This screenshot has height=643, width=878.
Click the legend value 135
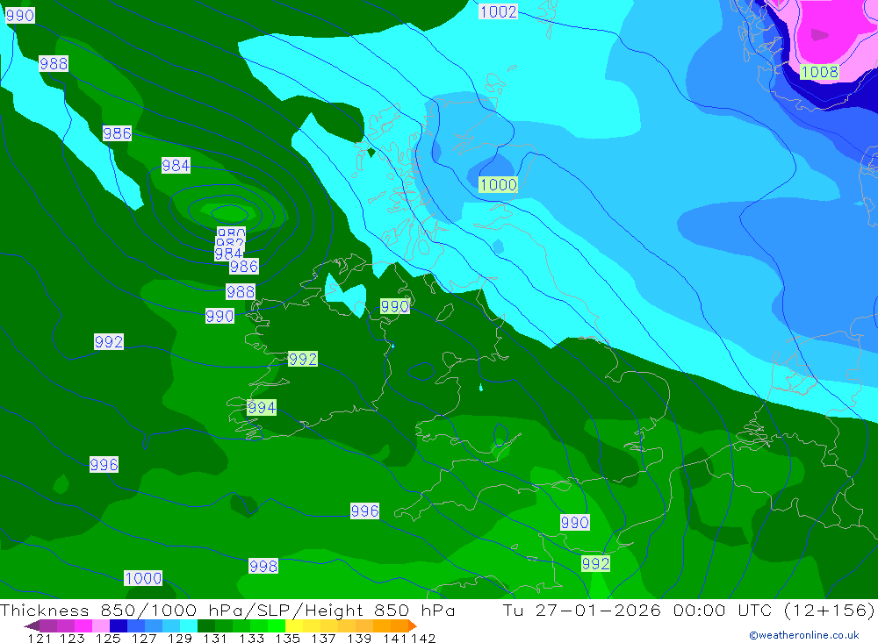(287, 638)
